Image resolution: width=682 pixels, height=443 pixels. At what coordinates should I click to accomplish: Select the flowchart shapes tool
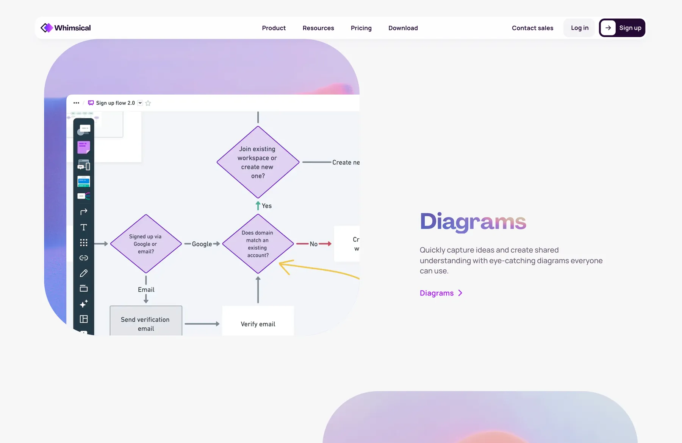pyautogui.click(x=84, y=130)
